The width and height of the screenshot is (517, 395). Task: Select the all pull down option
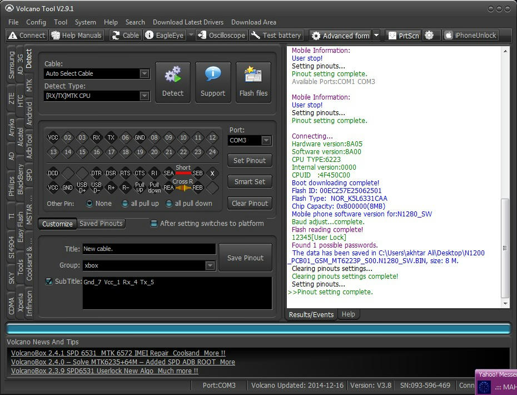(169, 204)
